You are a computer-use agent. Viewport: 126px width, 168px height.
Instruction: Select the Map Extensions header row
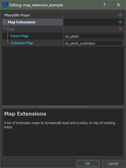point(33,22)
